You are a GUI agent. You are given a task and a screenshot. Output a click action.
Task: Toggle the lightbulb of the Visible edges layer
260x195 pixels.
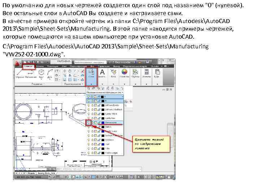(x=89, y=153)
